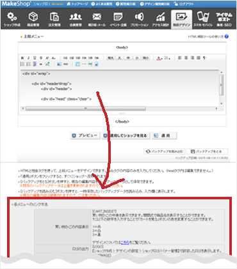Set font size to 特小

(146, 58)
